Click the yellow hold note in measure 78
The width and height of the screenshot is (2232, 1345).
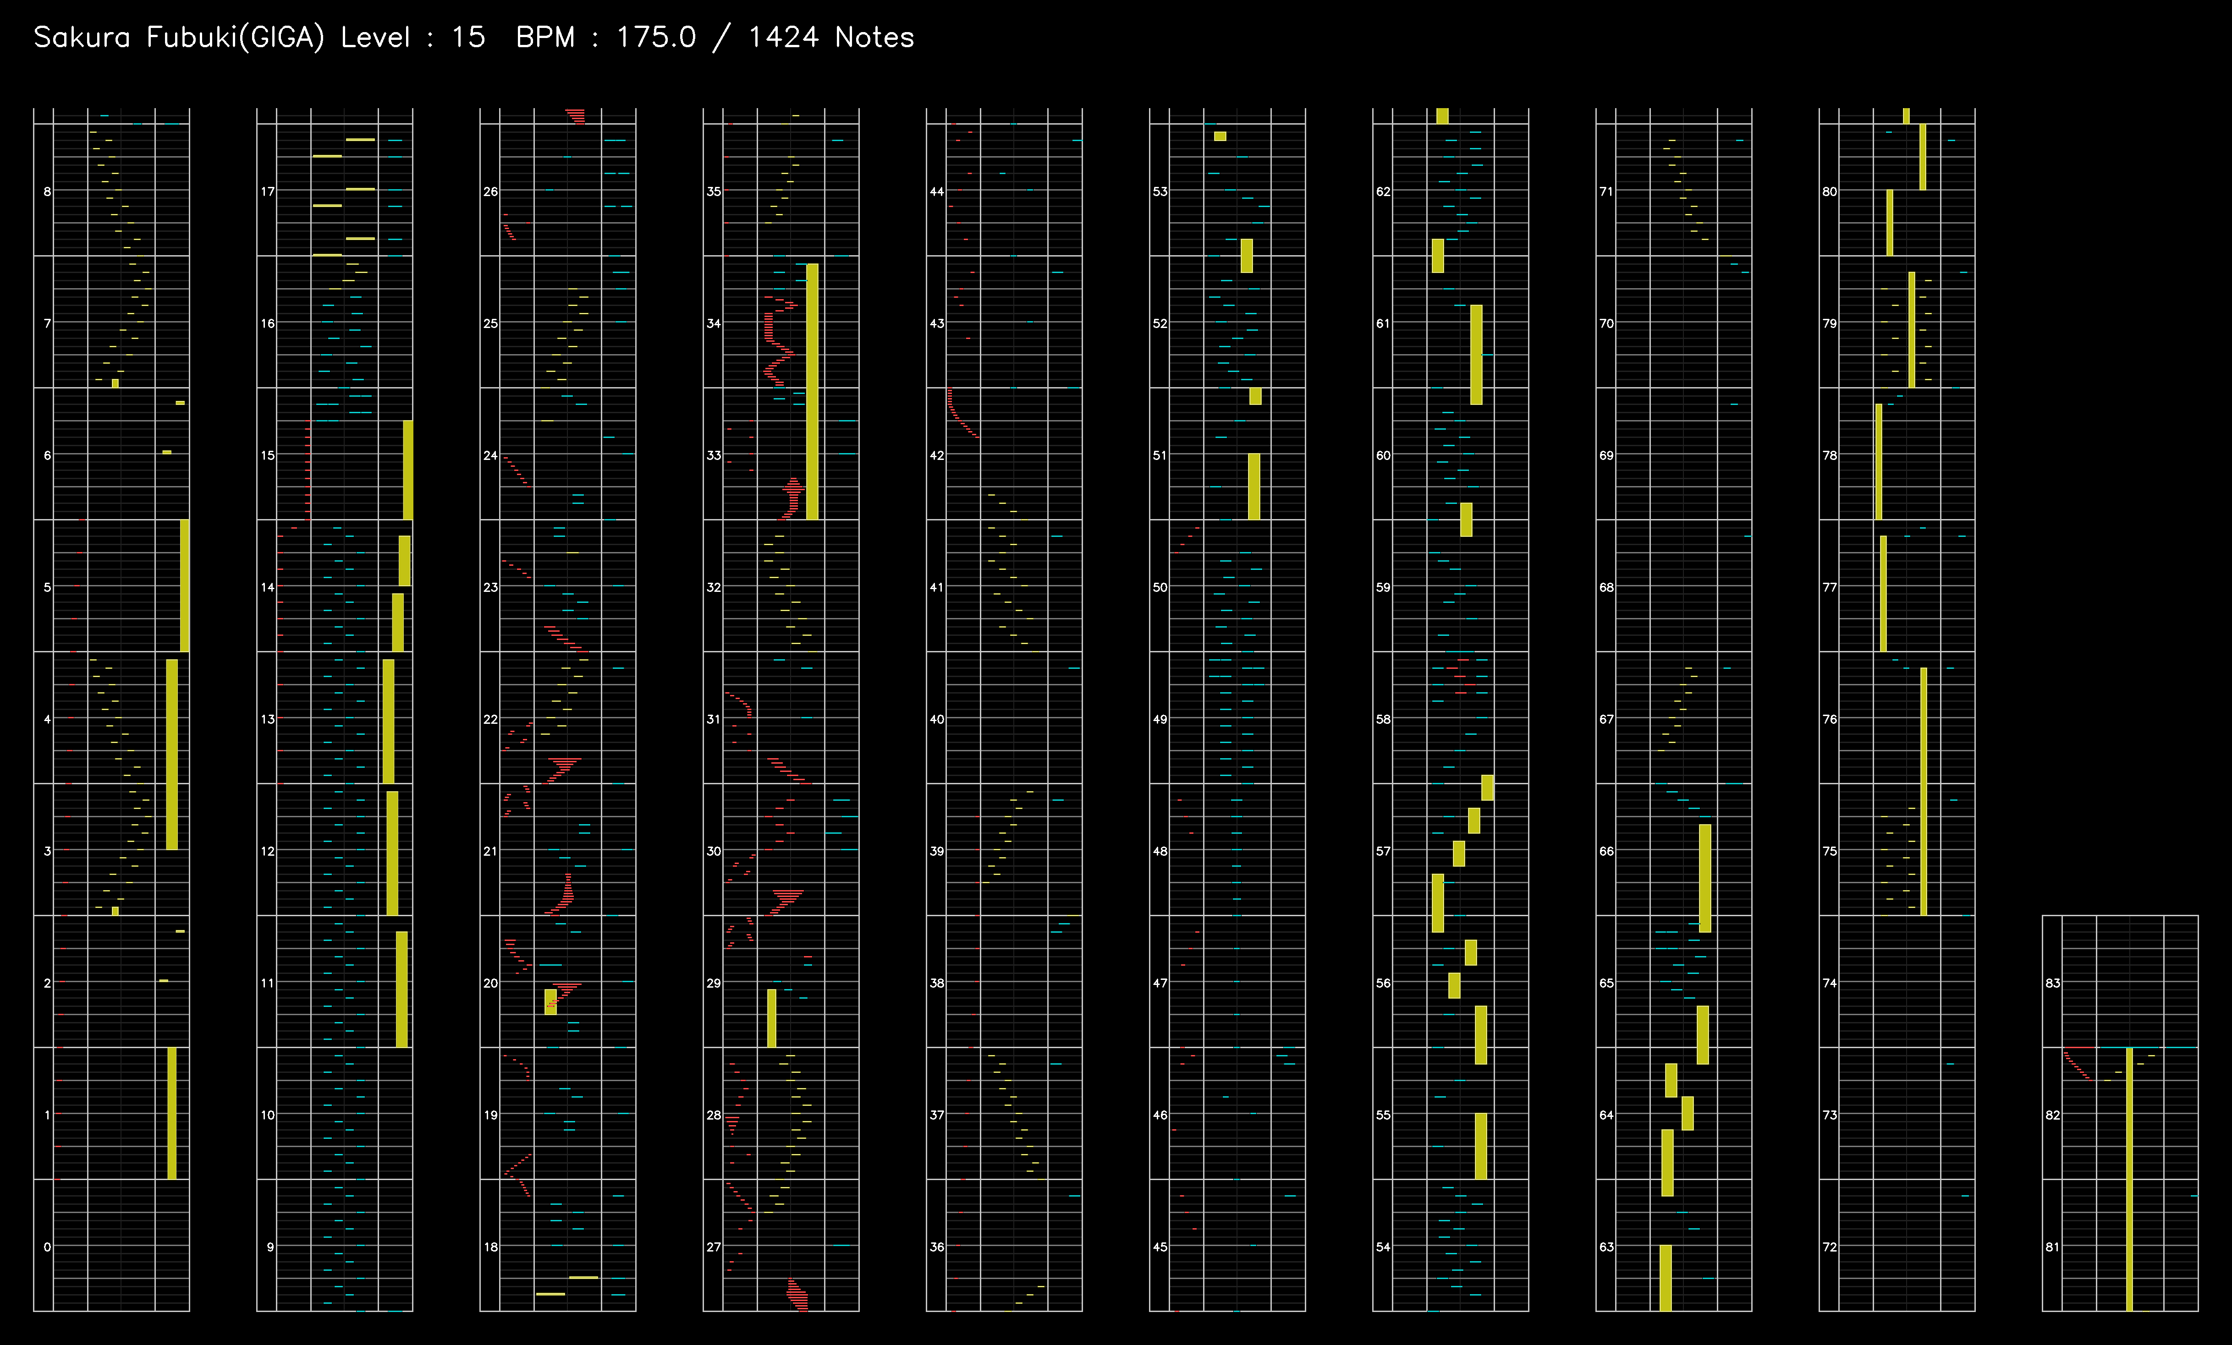tap(1879, 462)
